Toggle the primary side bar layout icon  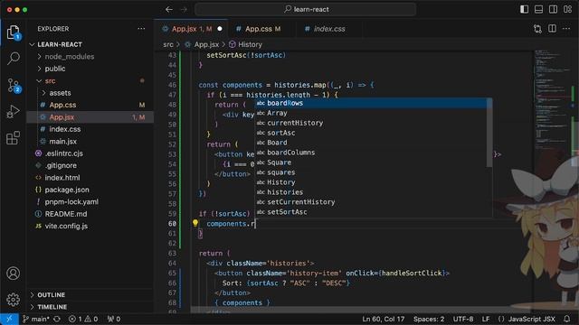tap(524, 10)
